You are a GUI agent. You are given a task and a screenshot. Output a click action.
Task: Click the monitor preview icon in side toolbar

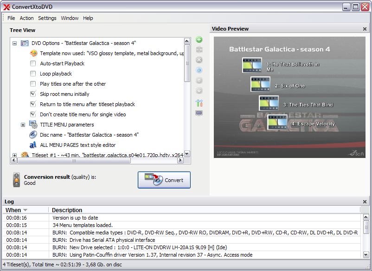[199, 113]
